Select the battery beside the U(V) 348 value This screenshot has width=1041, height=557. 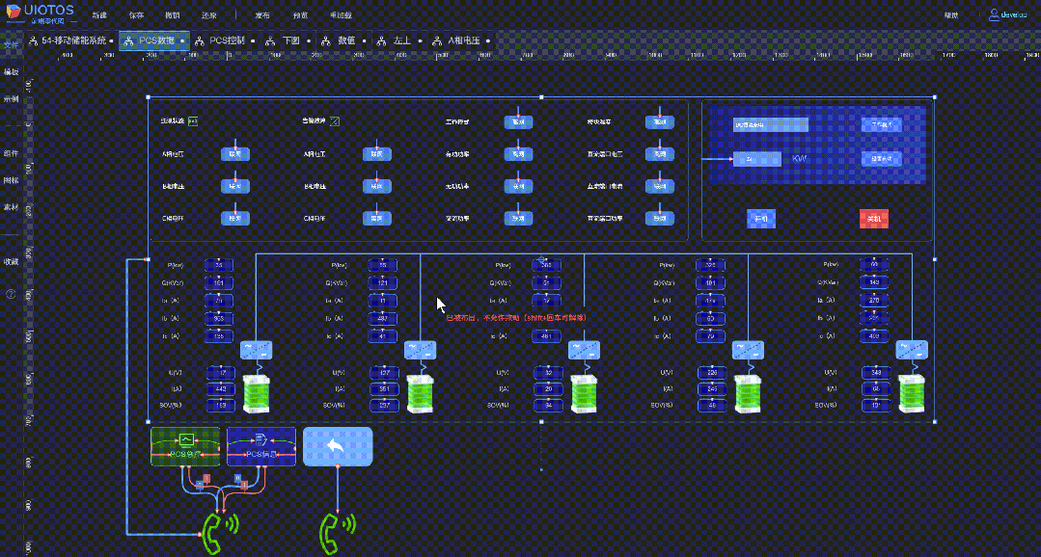coord(912,393)
